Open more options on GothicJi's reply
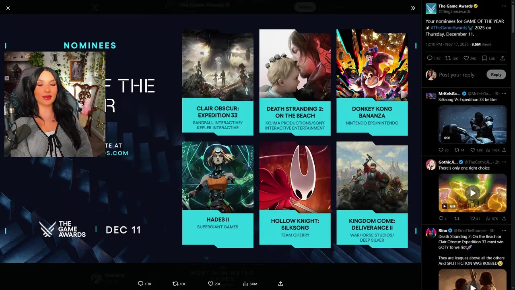515x290 pixels. click(504, 162)
